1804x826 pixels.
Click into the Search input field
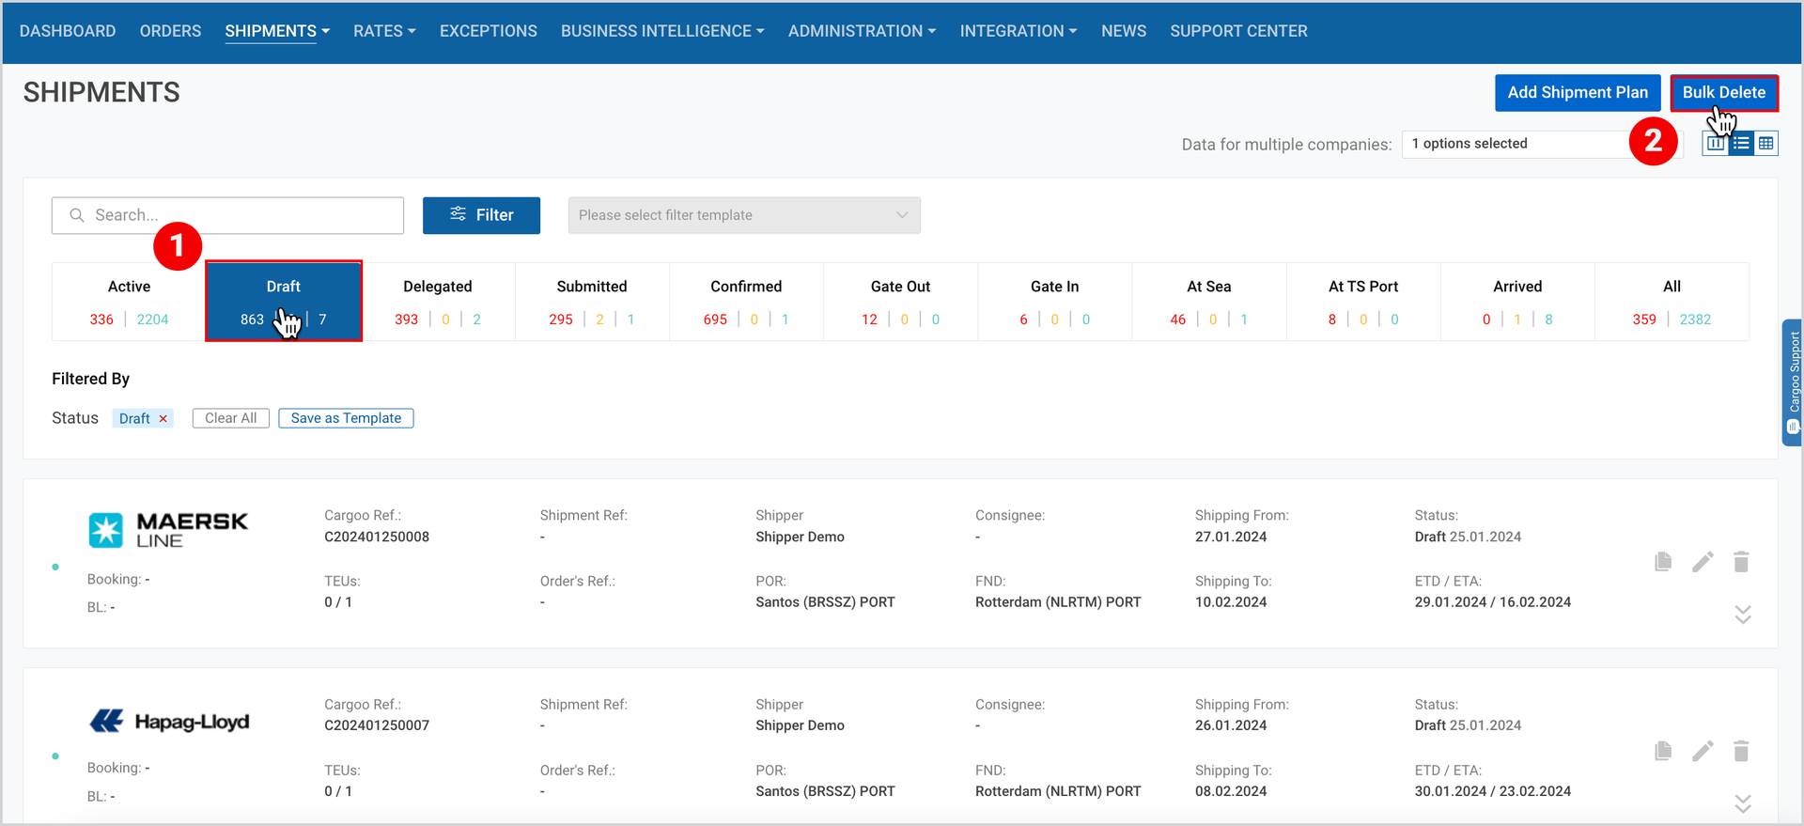227,215
